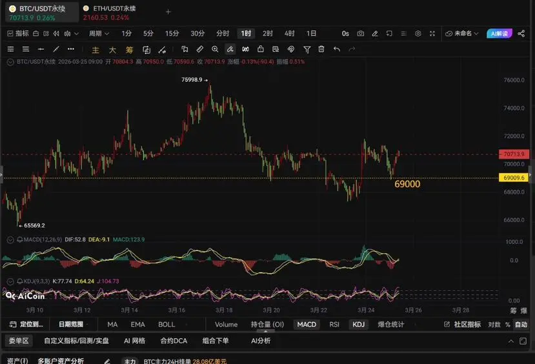Viewport: 535px width, 364px height.
Task: Click the 主 main-force gold icon
Action: click(x=96, y=50)
